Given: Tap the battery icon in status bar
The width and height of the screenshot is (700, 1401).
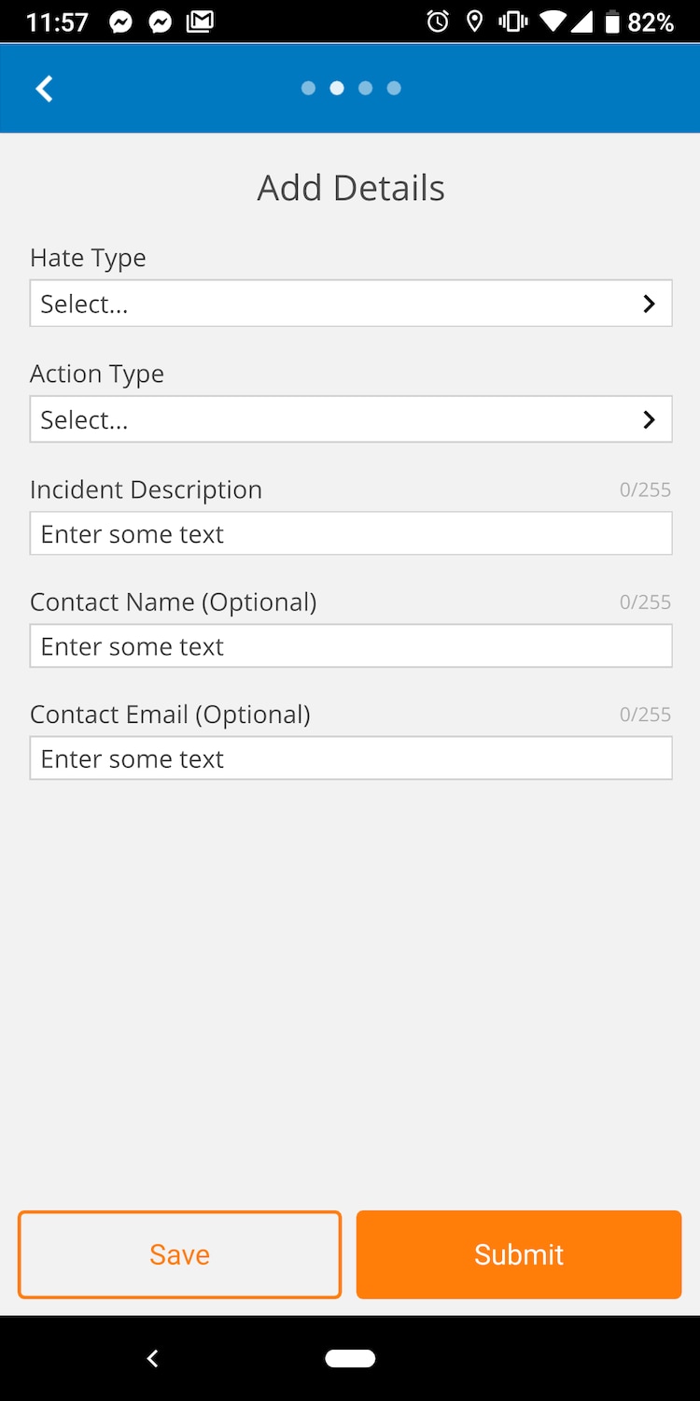Looking at the screenshot, I should click(612, 21).
